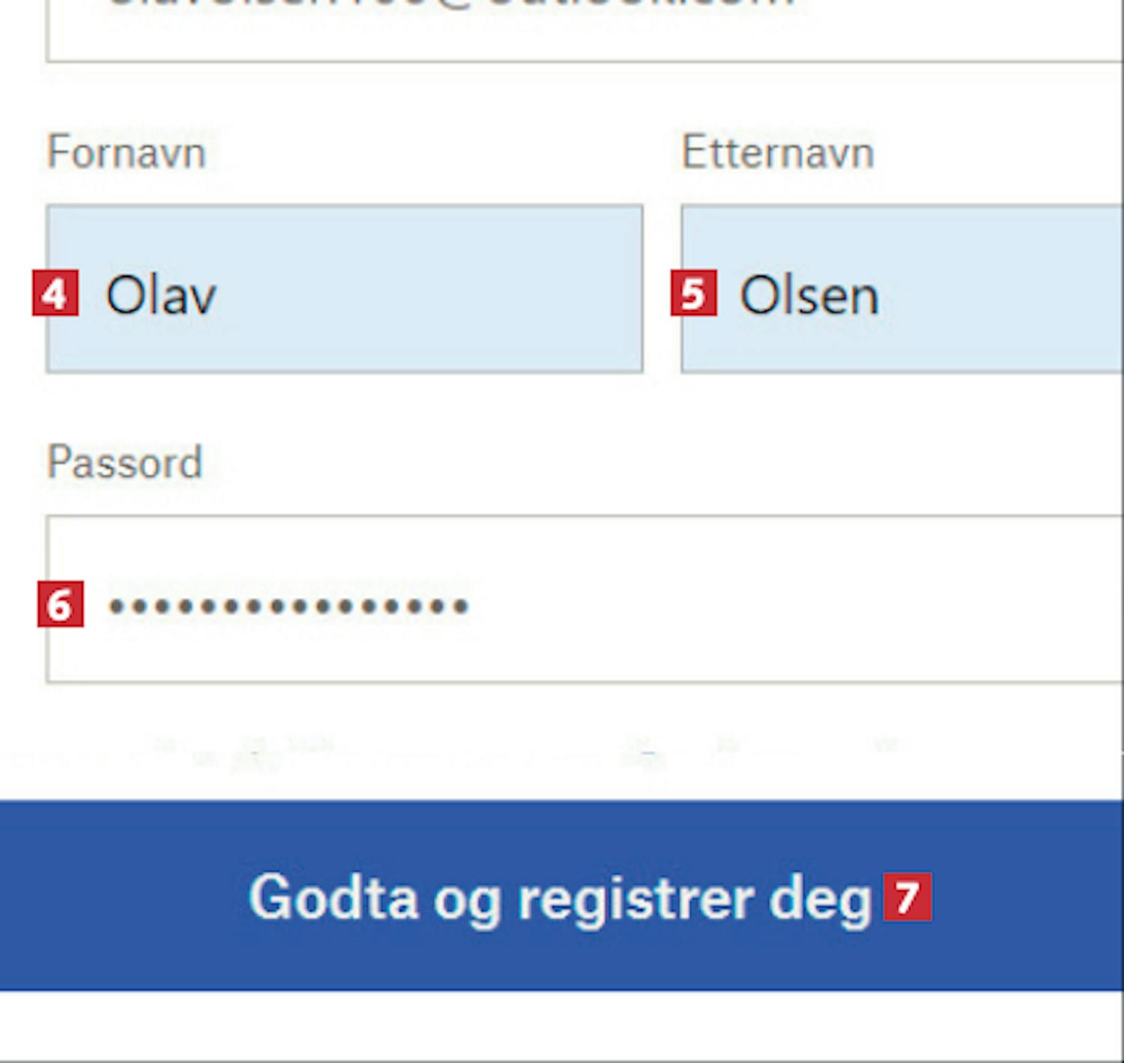Click the word "registrer" on the blue button

[635, 897]
